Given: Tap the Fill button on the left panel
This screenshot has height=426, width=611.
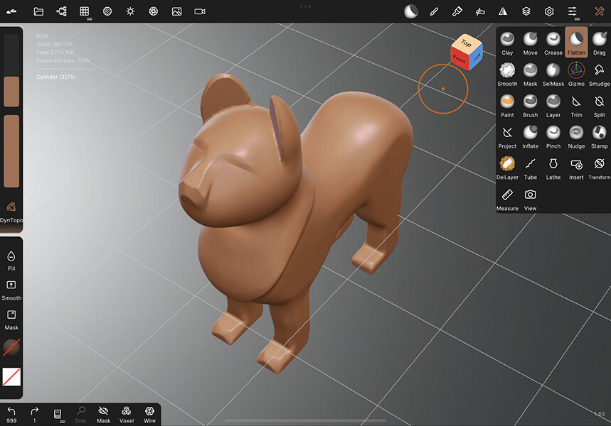Looking at the screenshot, I should (x=11, y=260).
